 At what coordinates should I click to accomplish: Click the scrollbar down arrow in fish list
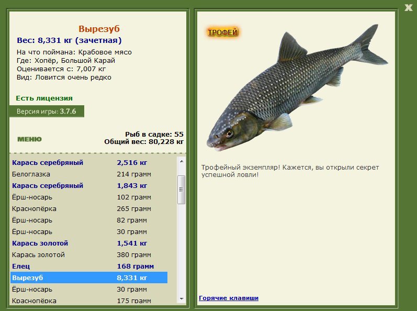[x=182, y=299]
